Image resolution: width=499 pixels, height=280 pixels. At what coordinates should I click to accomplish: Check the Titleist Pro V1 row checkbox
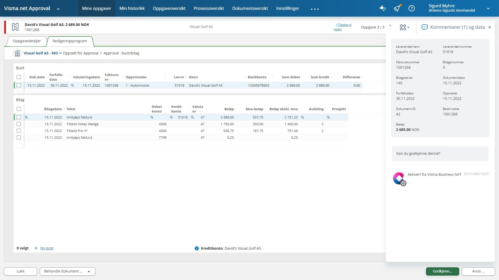(18, 131)
